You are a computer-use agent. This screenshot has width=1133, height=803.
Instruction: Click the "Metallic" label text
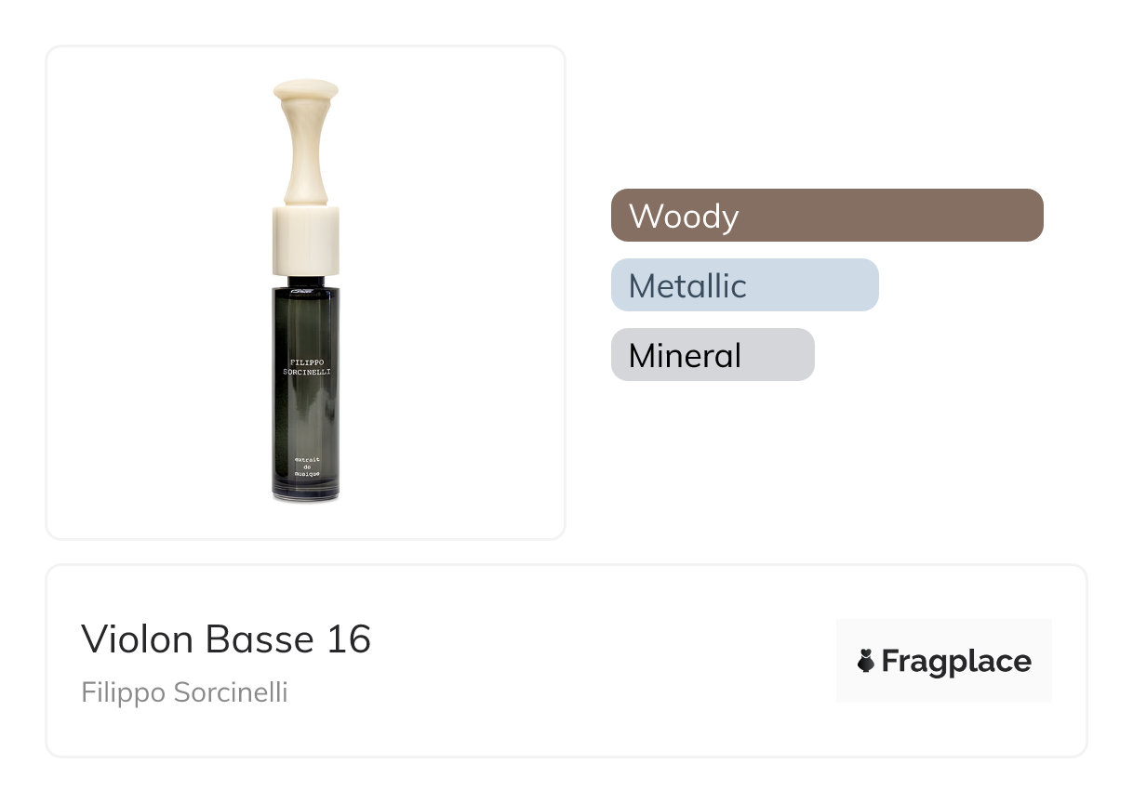click(687, 285)
